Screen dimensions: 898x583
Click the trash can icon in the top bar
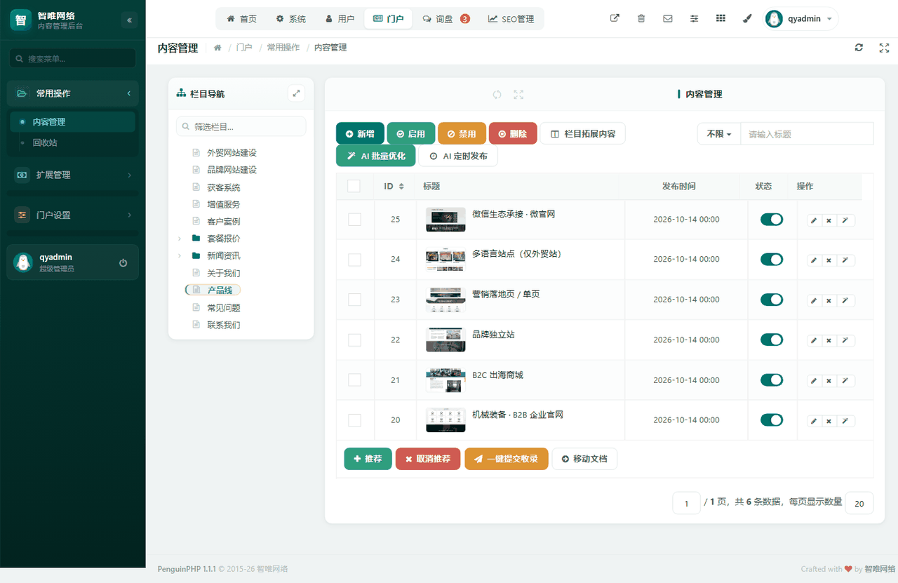pyautogui.click(x=641, y=19)
